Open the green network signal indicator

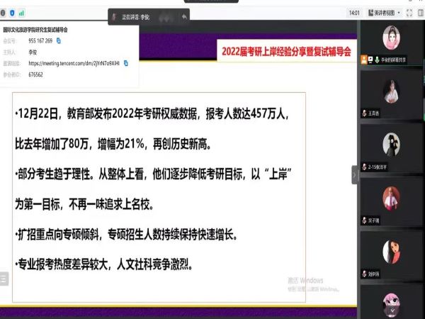21,13
